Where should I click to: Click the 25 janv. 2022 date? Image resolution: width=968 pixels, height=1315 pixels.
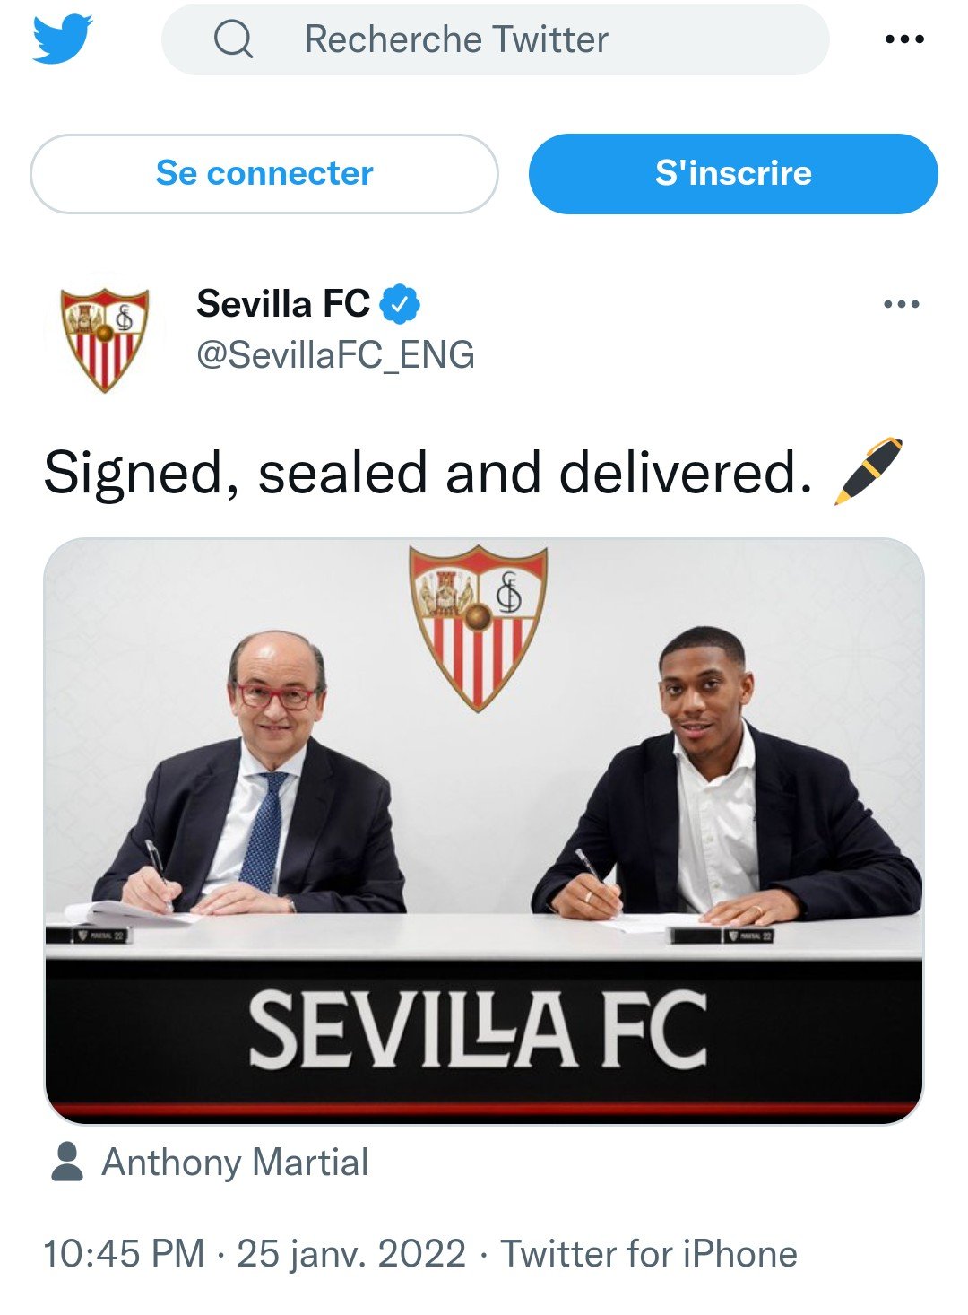pyautogui.click(x=351, y=1253)
